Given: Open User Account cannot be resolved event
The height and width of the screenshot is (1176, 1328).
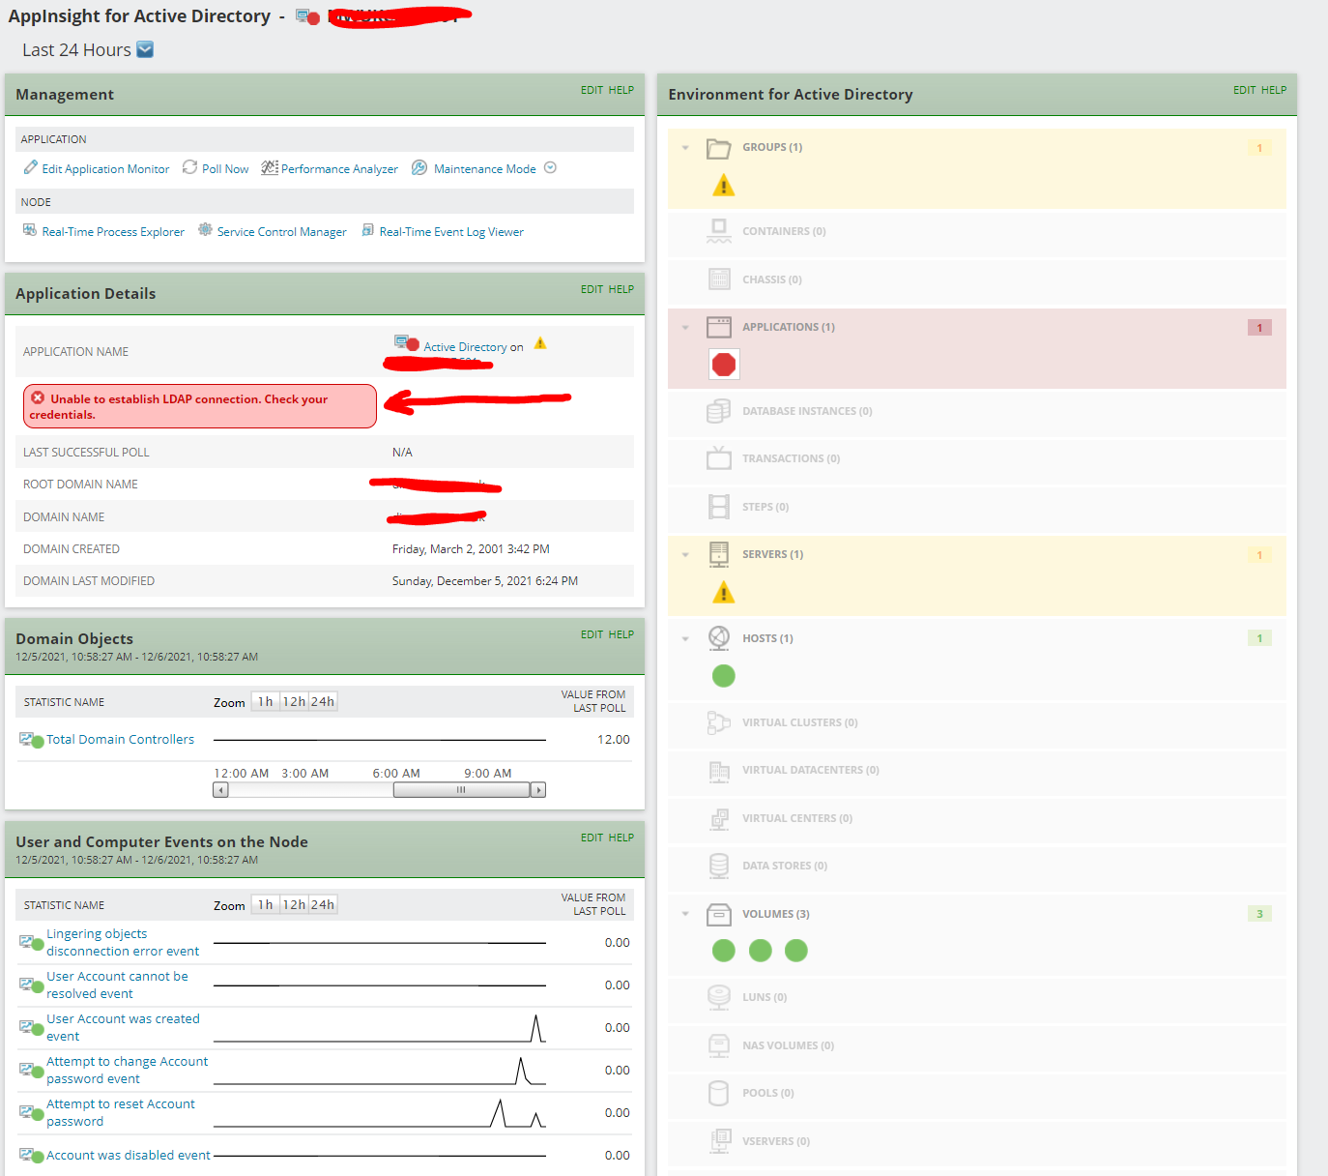Looking at the screenshot, I should (x=117, y=985).
